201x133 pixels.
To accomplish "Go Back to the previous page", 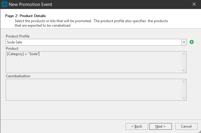I will [137, 126].
